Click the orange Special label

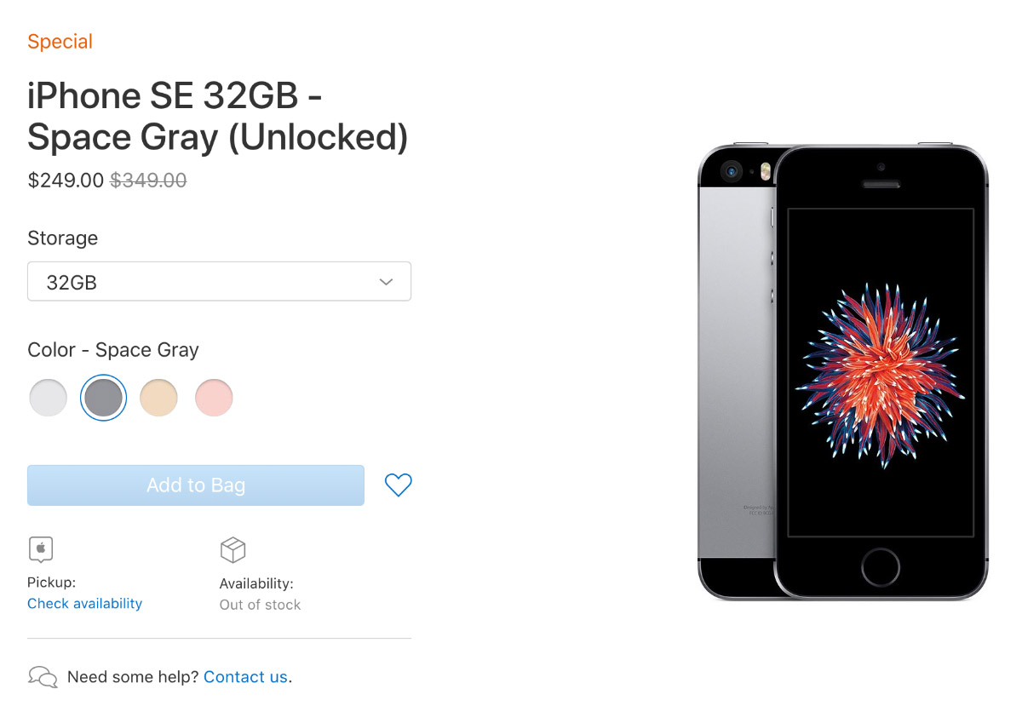point(60,42)
